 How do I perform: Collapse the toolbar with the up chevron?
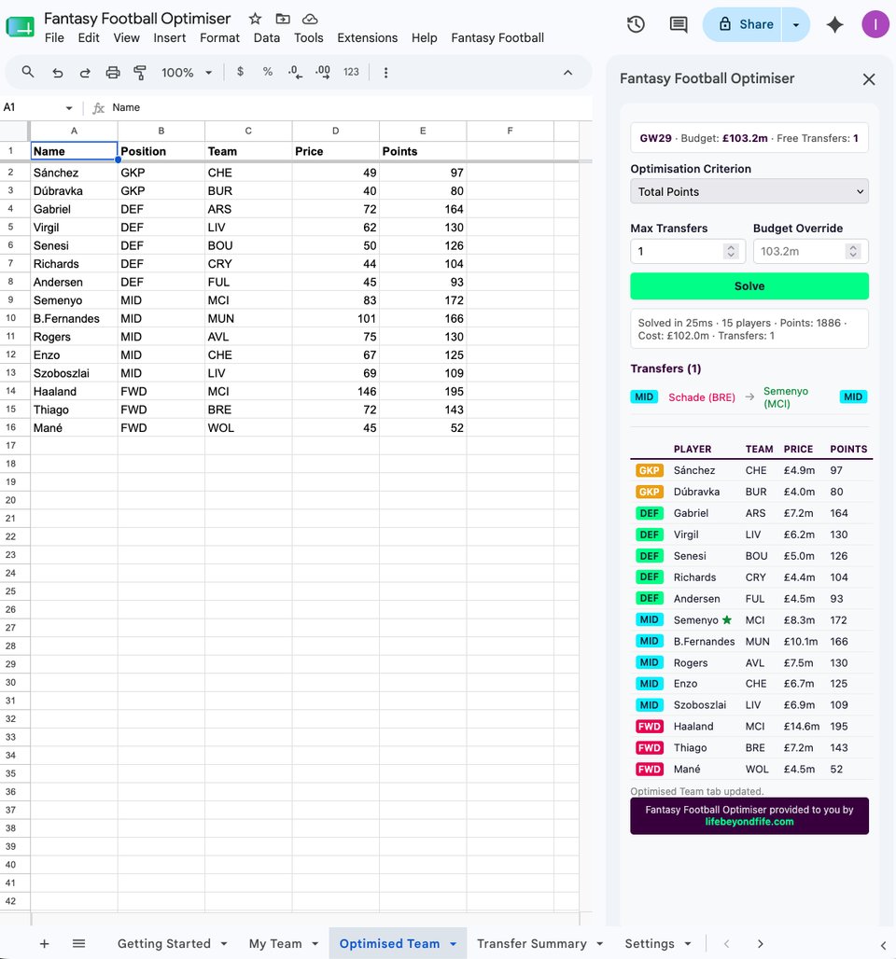coord(568,73)
